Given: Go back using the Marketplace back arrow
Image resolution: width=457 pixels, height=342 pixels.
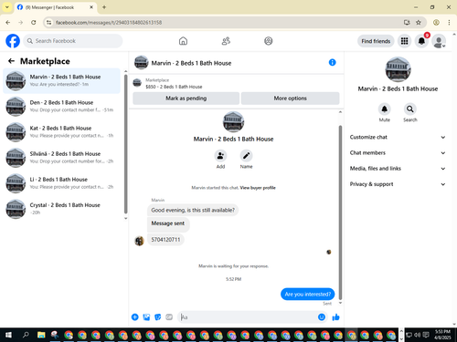Looking at the screenshot, I should (11, 61).
